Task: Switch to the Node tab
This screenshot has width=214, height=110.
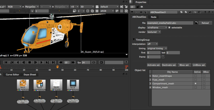Action: [154, 17]
